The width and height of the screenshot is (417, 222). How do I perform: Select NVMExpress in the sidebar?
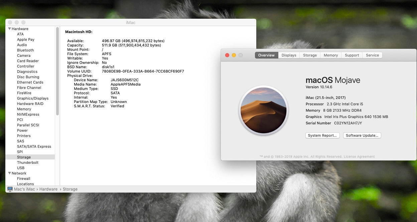click(x=28, y=114)
